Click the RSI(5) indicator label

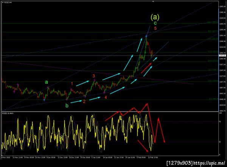click(8, 113)
